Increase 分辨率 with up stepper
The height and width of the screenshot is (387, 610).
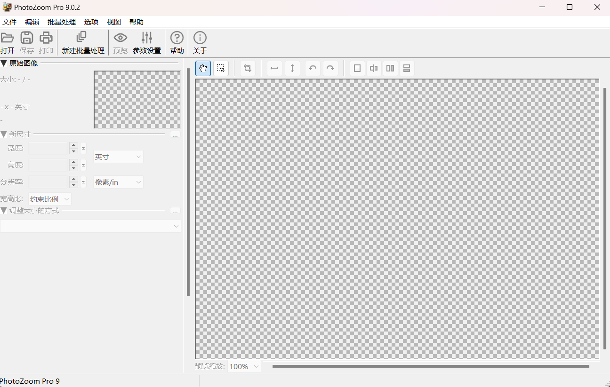(x=73, y=179)
